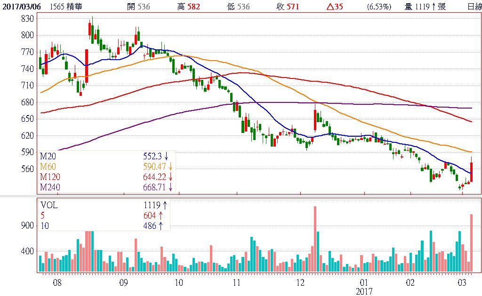Select the stock name 1565 精華
The width and height of the screenshot is (482, 296).
pyautogui.click(x=64, y=7)
